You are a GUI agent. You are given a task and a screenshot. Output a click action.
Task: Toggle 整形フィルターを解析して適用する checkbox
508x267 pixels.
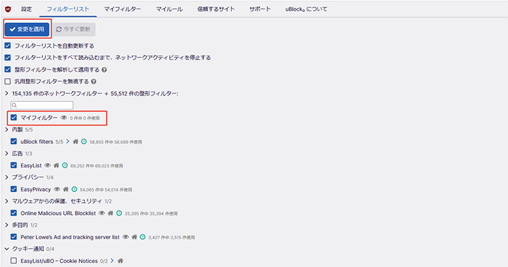(7, 70)
